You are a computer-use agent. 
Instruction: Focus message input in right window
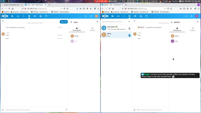[x=153, y=110]
